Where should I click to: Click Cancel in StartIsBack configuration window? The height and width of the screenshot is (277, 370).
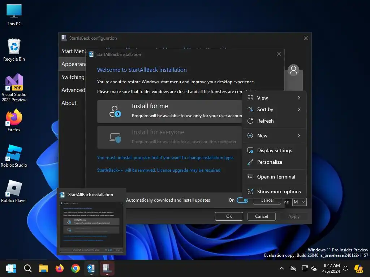262,216
